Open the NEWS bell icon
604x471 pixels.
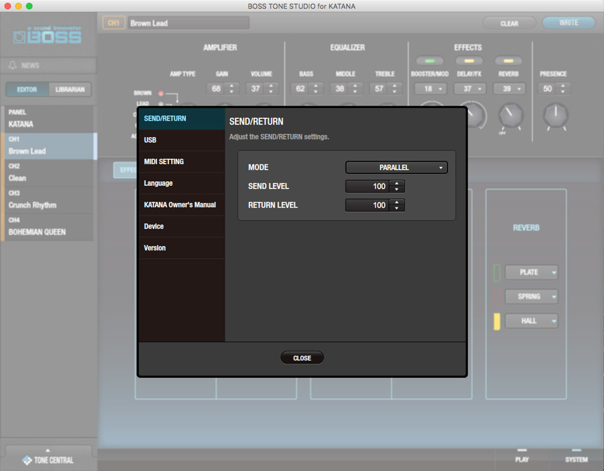click(13, 65)
